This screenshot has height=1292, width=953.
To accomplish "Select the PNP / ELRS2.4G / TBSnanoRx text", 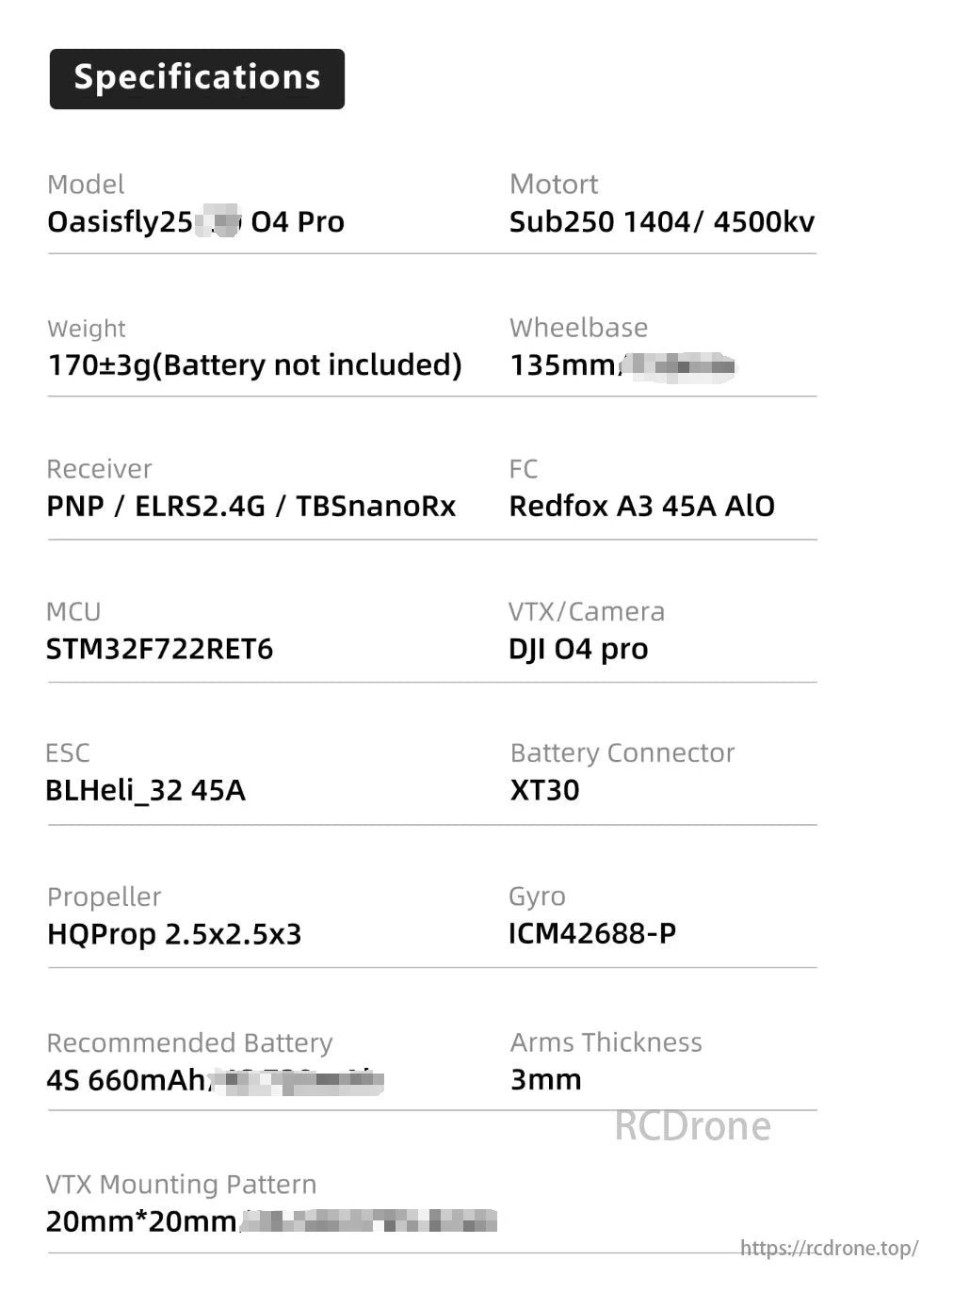I will (250, 507).
